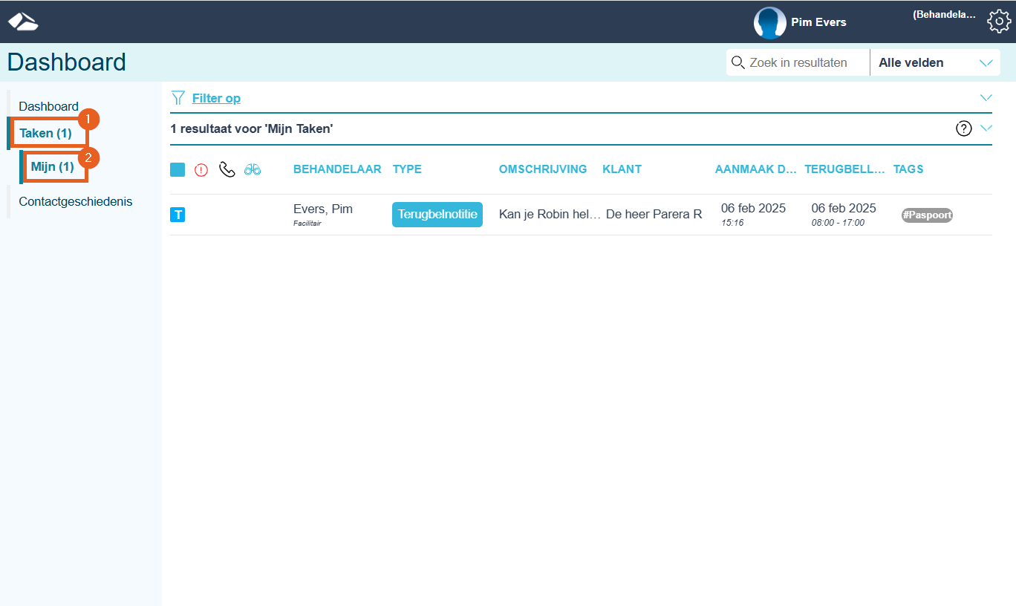Click the #Paspoort tag
Viewport: 1016px width, 606px height.
(927, 215)
